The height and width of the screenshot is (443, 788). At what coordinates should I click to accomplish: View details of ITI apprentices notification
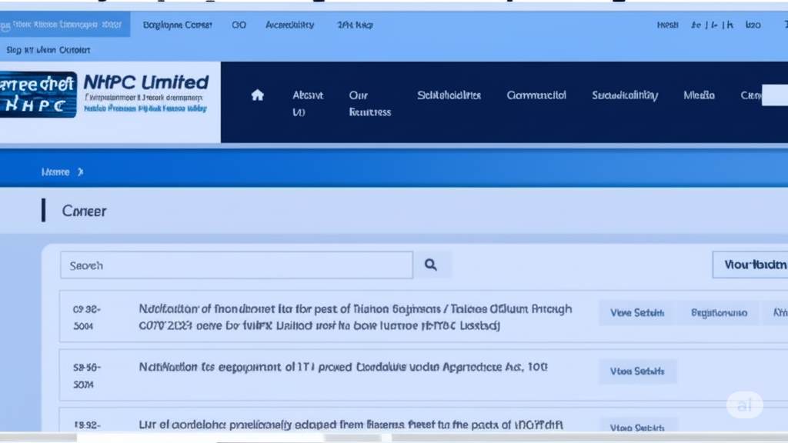pos(636,371)
